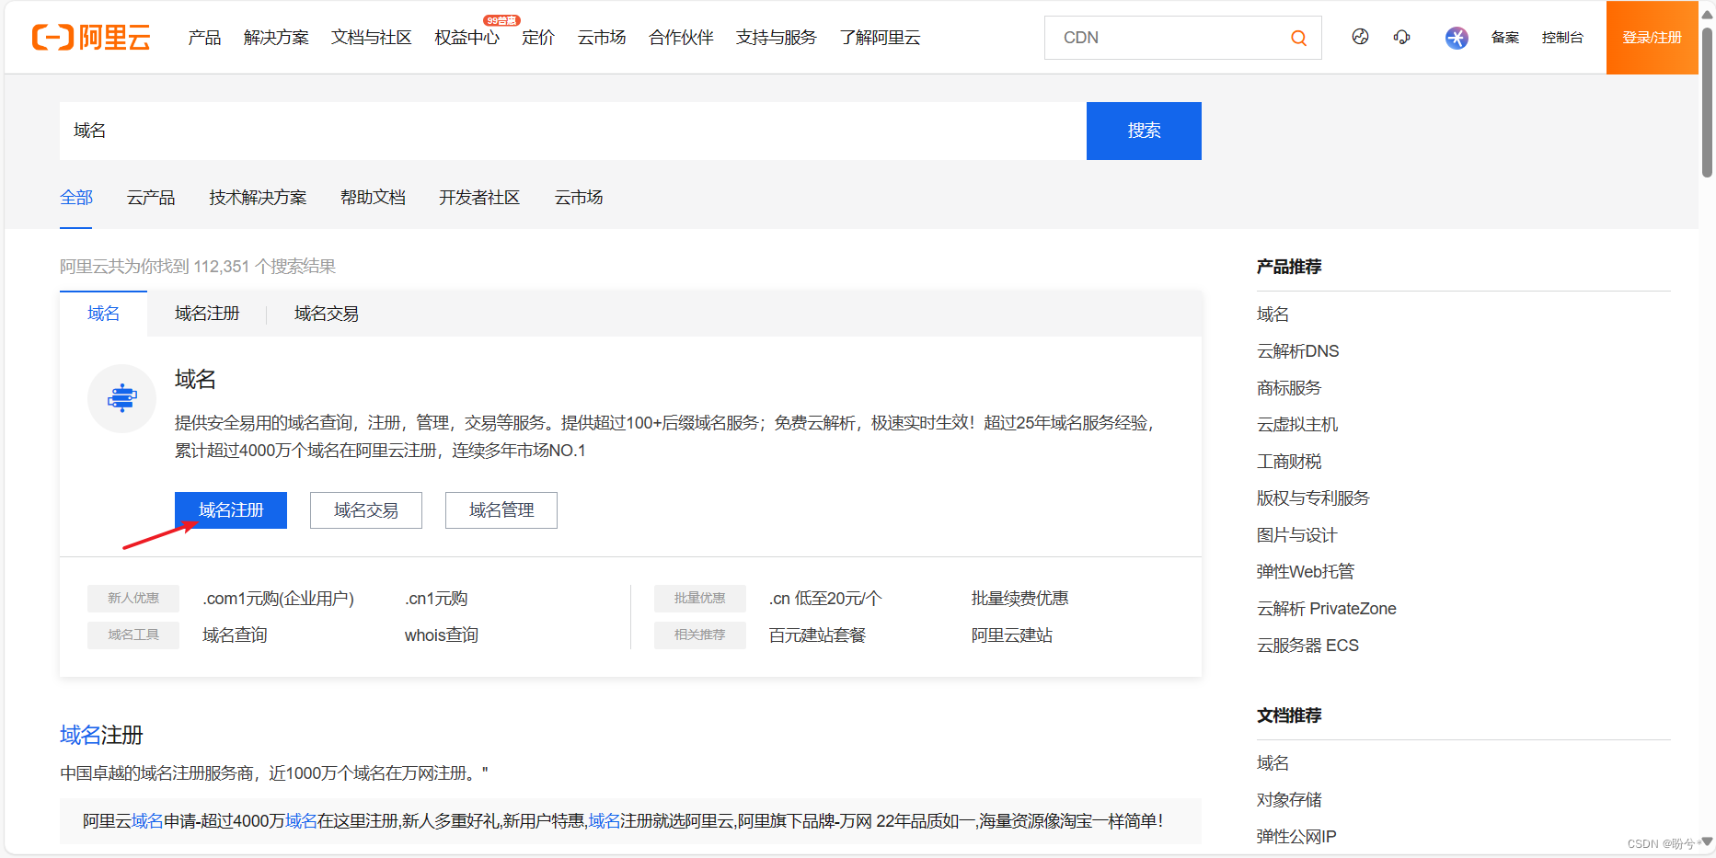1716x858 pixels.
Task: Click 商标服务 in product recommendations
Action: tap(1289, 388)
